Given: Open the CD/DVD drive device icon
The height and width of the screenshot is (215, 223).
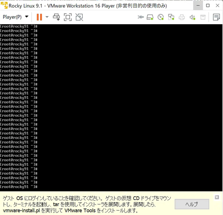Looking at the screenshot, I should (161, 17).
